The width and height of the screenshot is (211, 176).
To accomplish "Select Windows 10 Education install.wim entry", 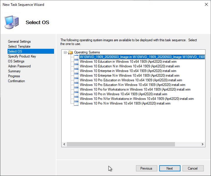I will (x=128, y=62).
